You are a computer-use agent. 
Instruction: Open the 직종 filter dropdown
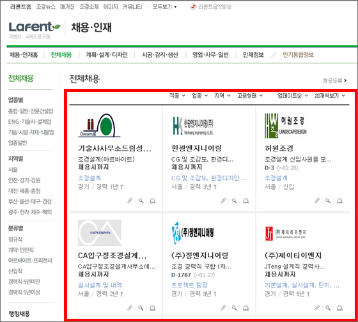click(x=177, y=95)
